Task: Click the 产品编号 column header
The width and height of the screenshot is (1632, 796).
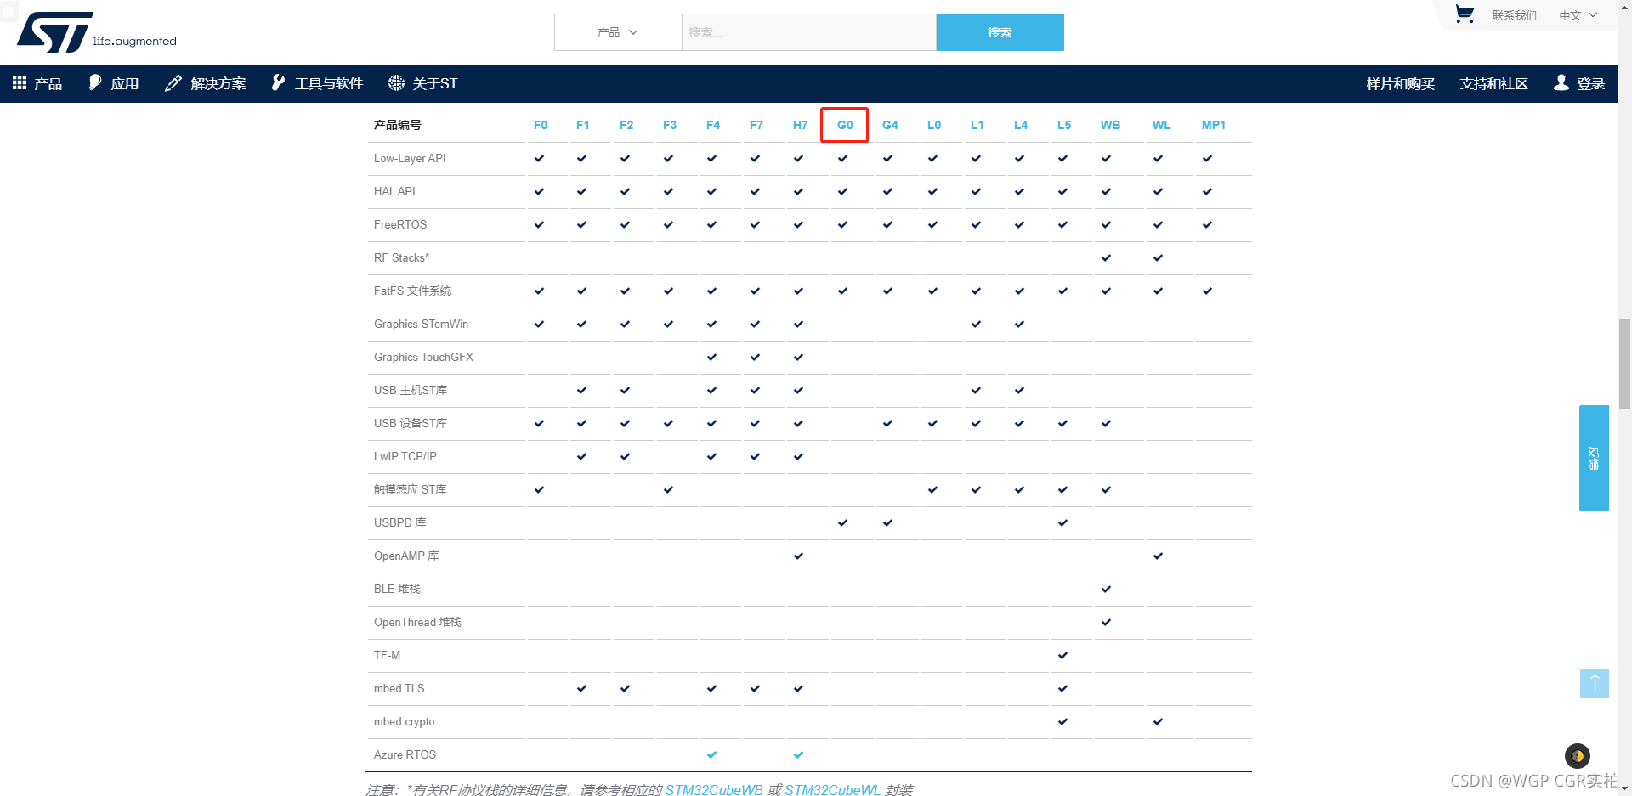Action: [x=397, y=125]
